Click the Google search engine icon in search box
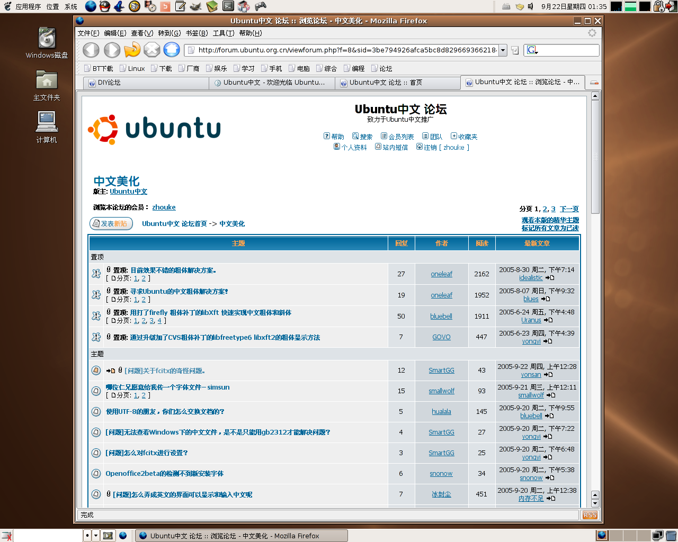678x542 pixels. coord(532,50)
